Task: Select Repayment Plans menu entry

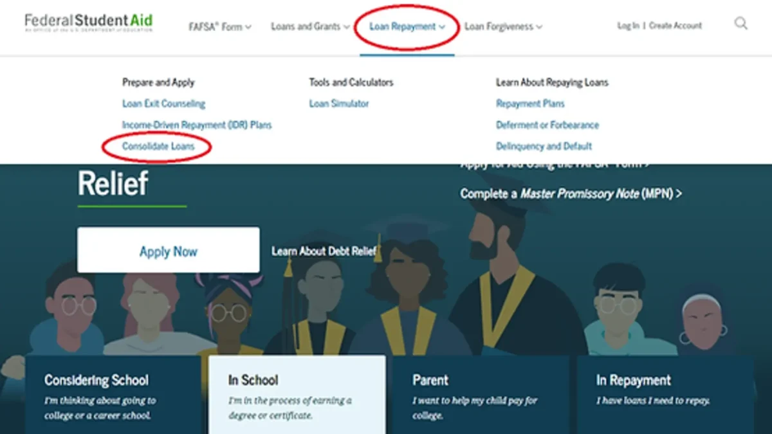Action: click(x=530, y=104)
